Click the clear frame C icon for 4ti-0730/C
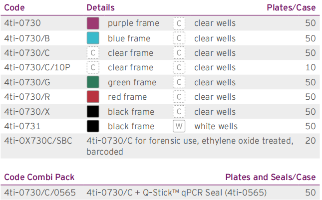Image resolution: width=322 pixels, height=200 pixels. tap(93, 53)
